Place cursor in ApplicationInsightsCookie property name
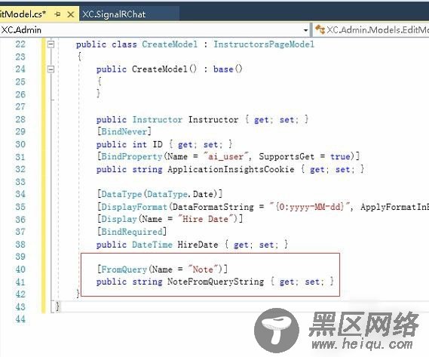Image resolution: width=429 pixels, height=357 pixels. click(231, 169)
